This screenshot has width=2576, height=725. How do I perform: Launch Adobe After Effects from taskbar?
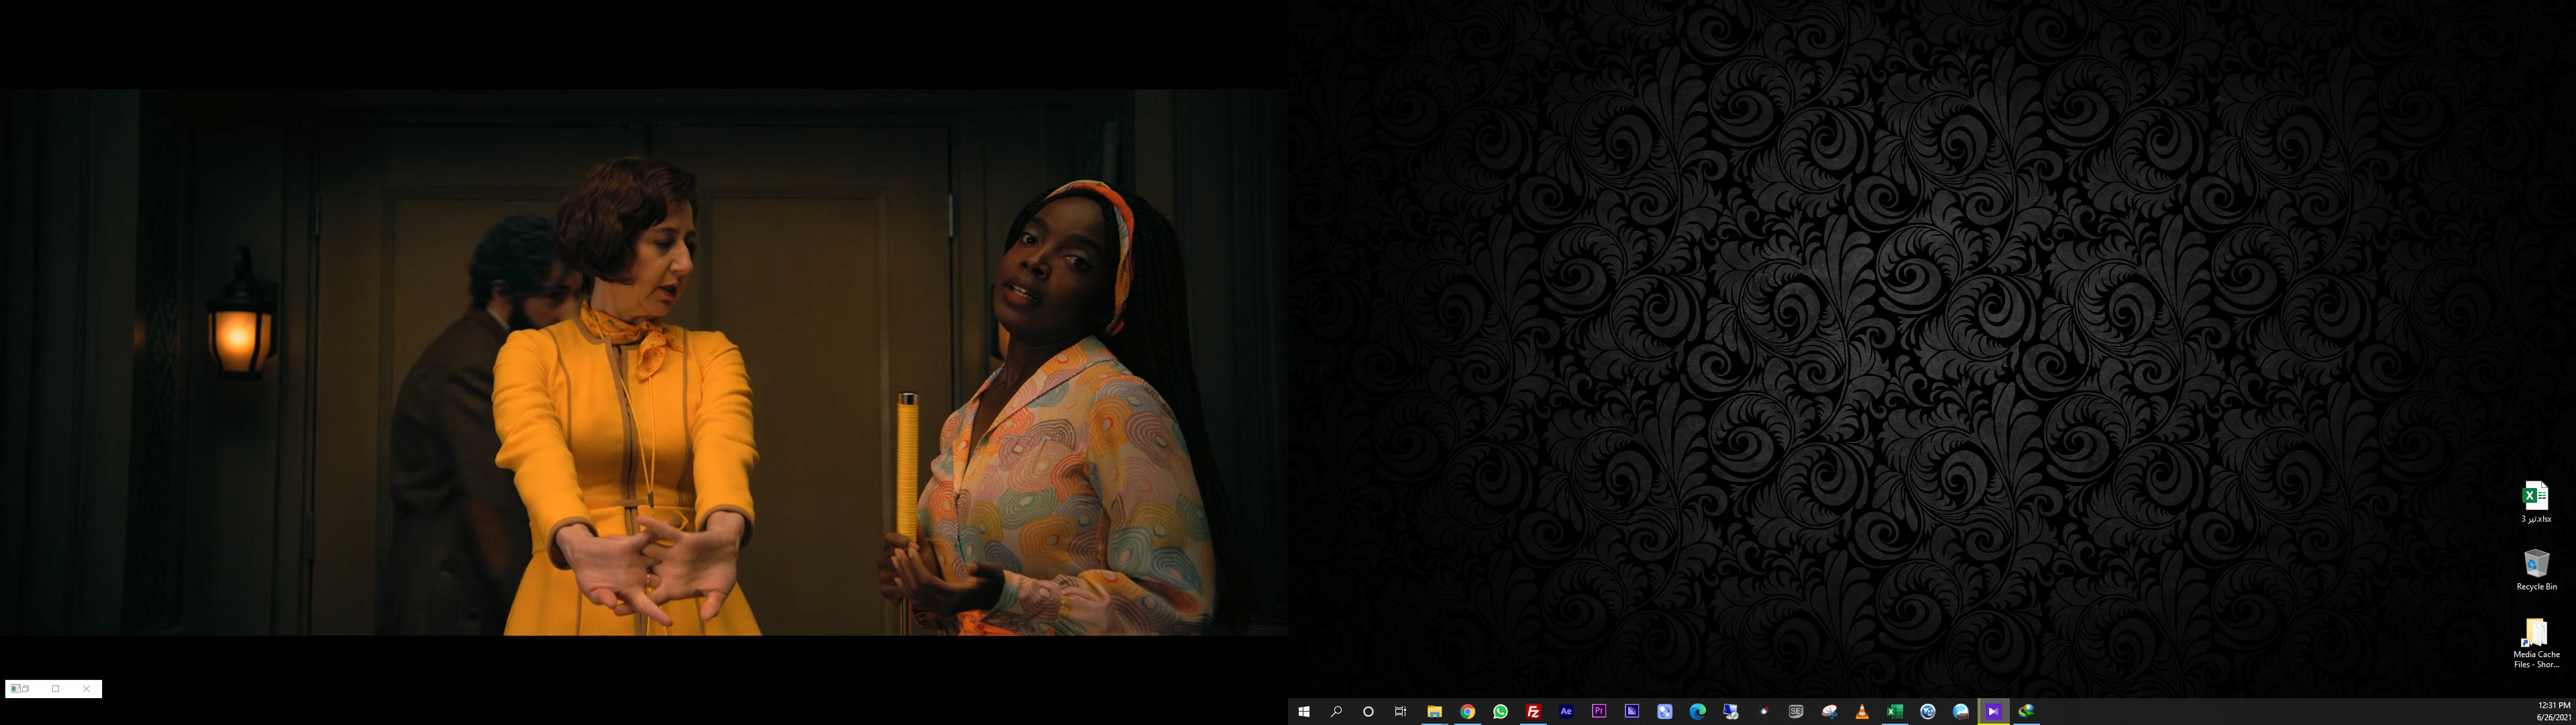coord(1566,711)
